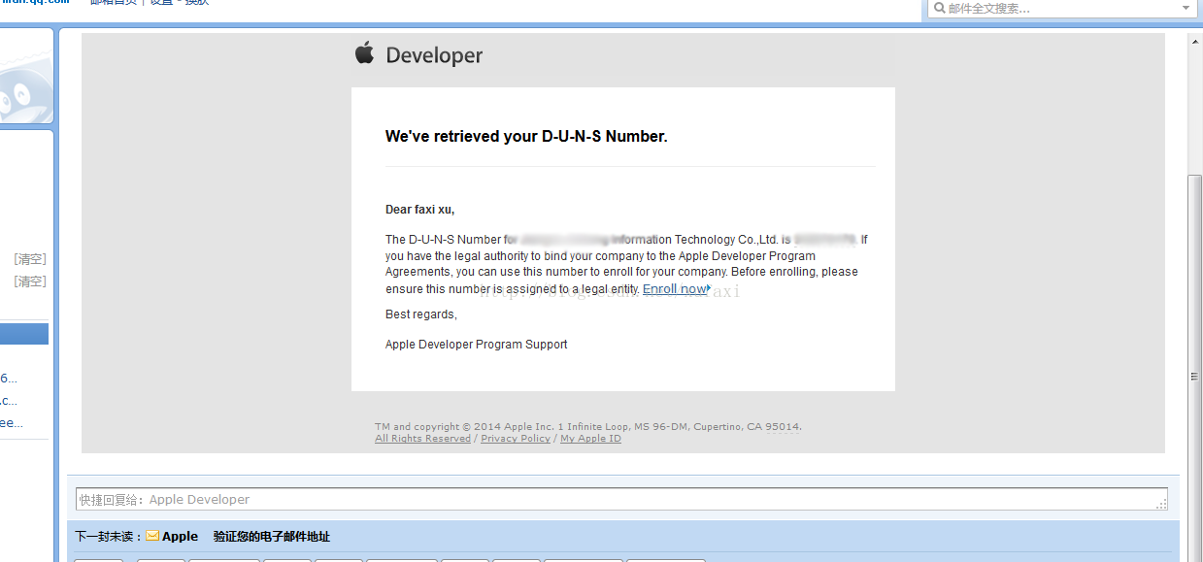Click the magnifier icon in mail search box

(938, 8)
